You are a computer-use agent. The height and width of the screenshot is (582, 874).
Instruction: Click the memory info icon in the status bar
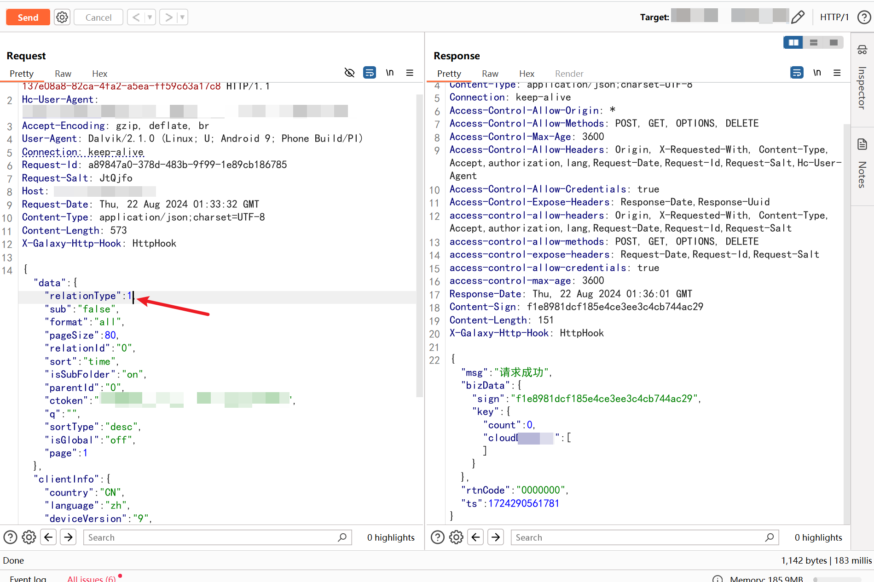[x=717, y=579]
